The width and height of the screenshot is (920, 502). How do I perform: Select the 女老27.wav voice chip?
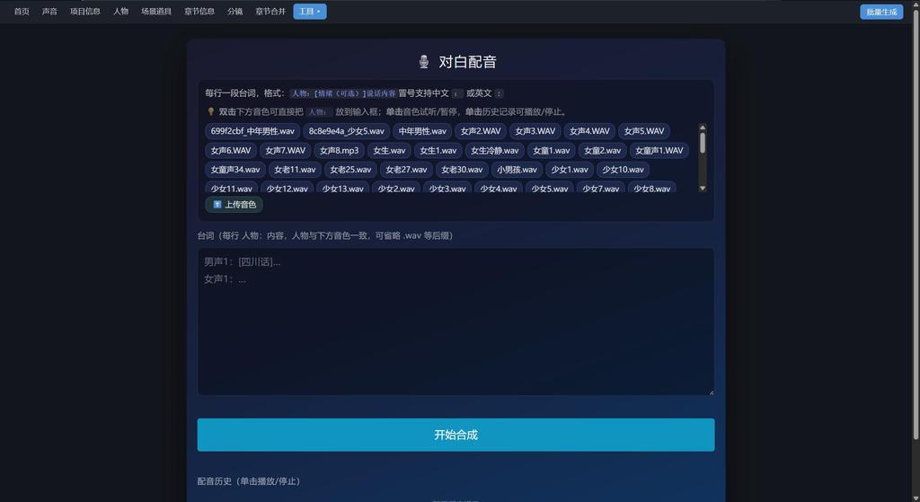(407, 170)
